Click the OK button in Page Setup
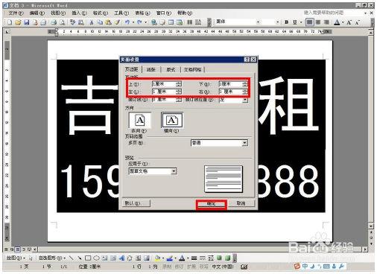Screen dimensions: 377x274 pos(211,204)
